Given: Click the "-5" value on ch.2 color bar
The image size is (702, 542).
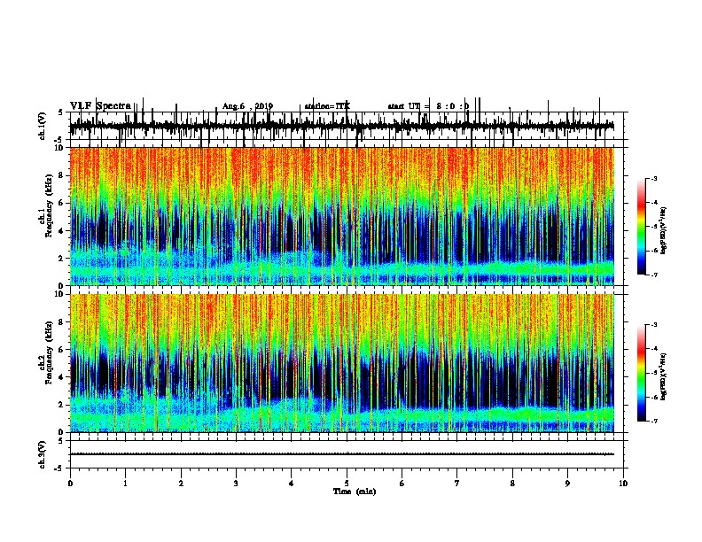Looking at the screenshot, I should [x=654, y=373].
